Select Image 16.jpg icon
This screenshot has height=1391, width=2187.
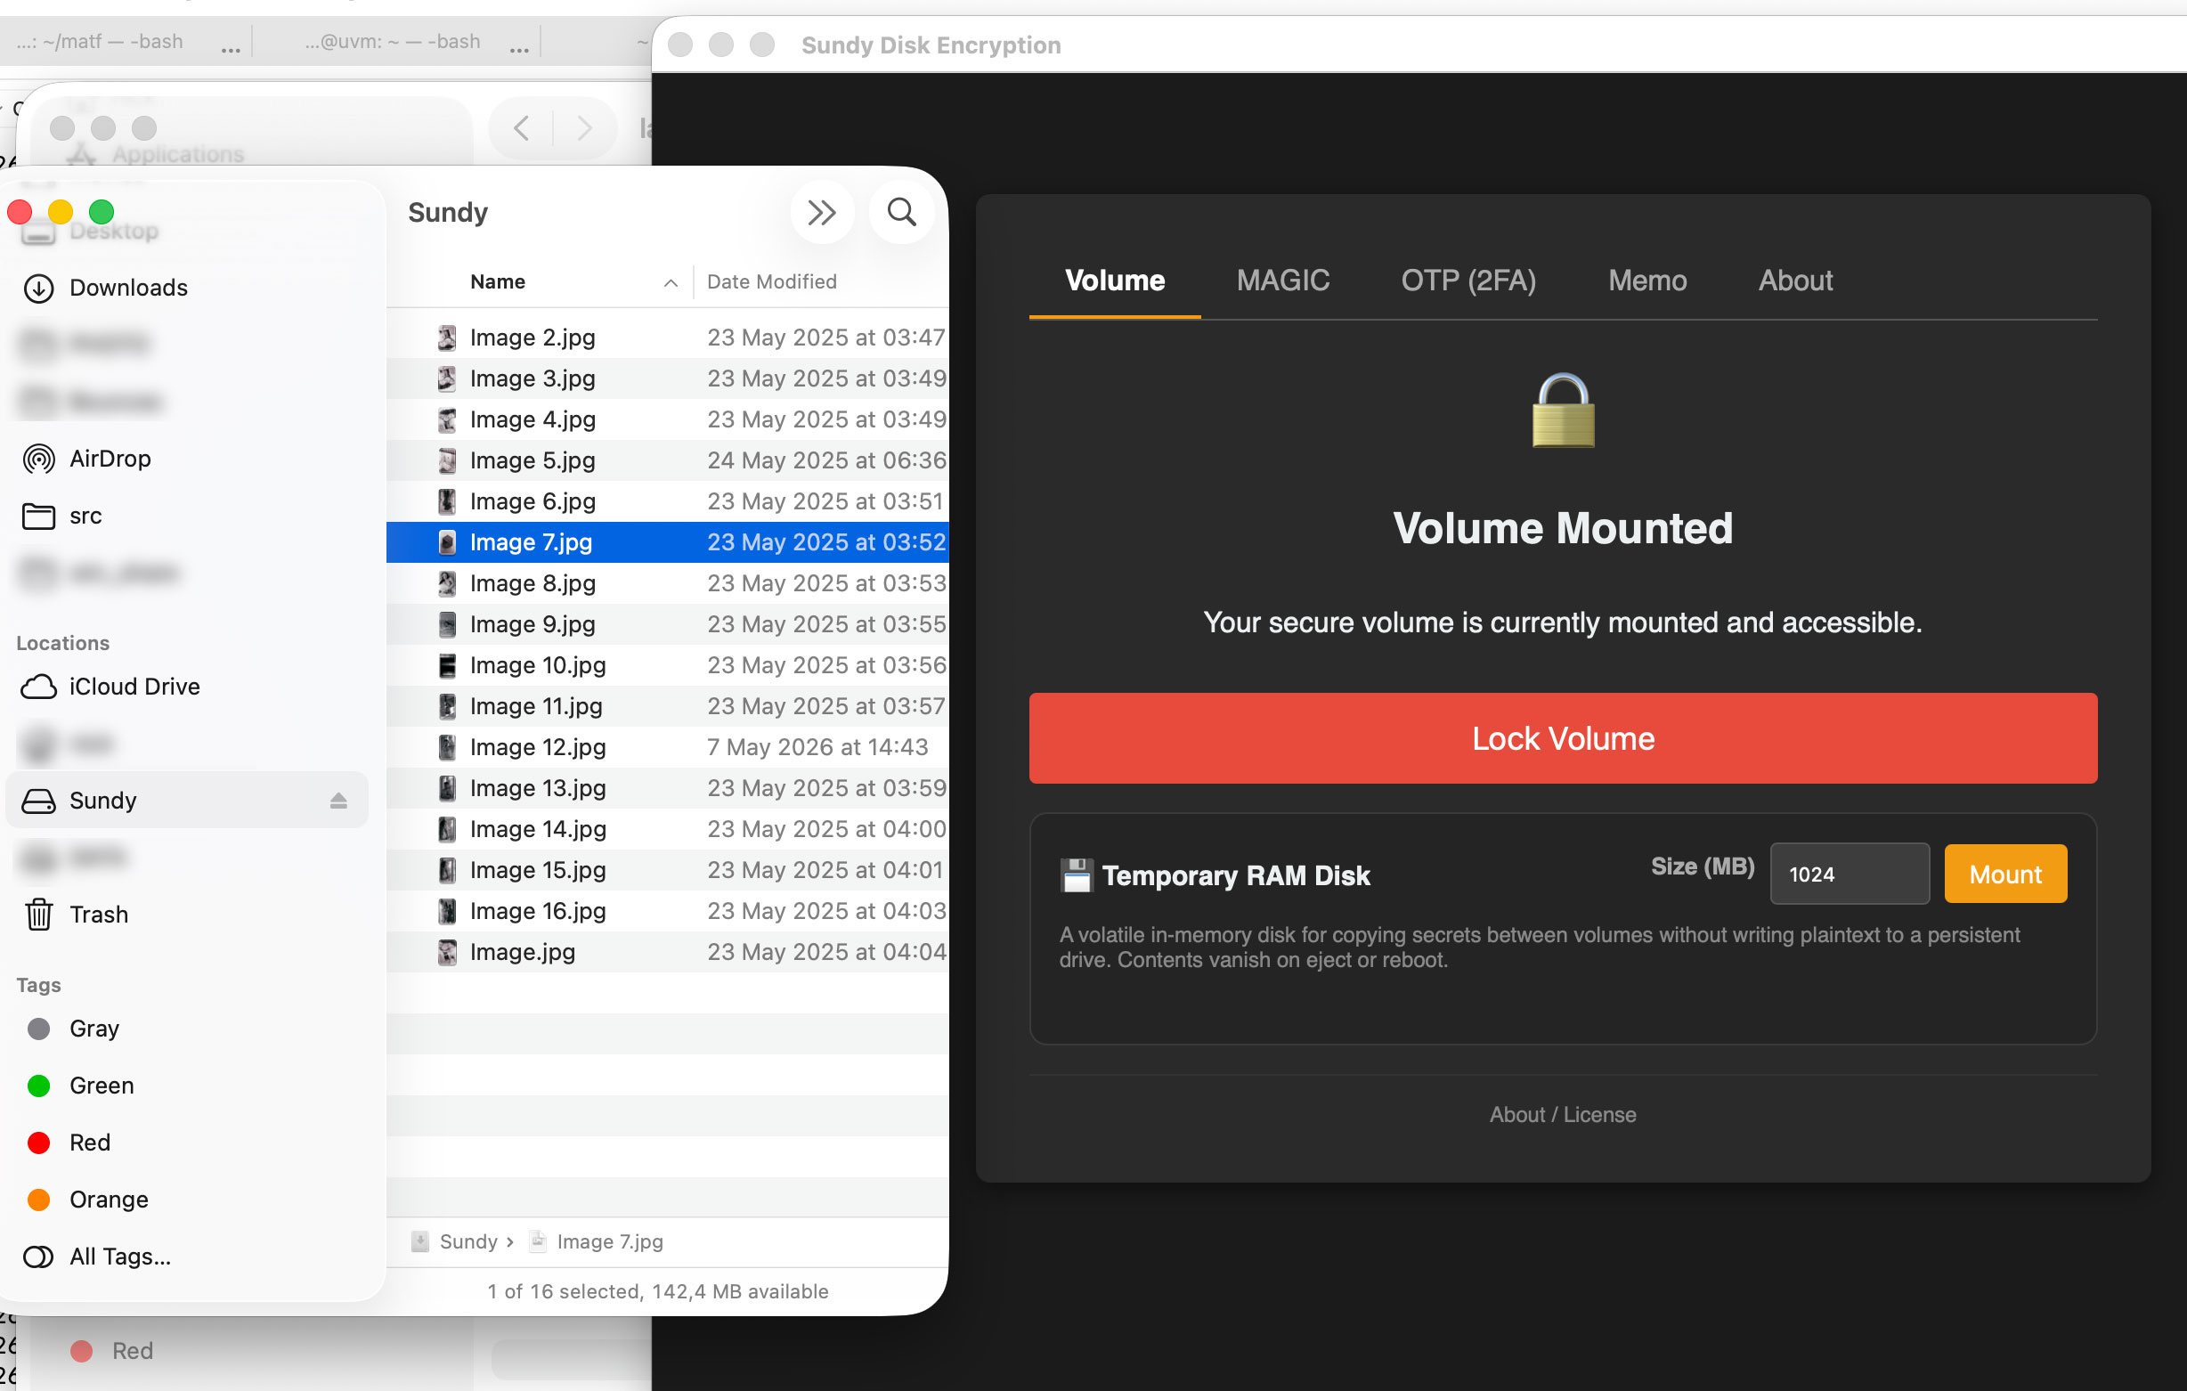tap(447, 910)
